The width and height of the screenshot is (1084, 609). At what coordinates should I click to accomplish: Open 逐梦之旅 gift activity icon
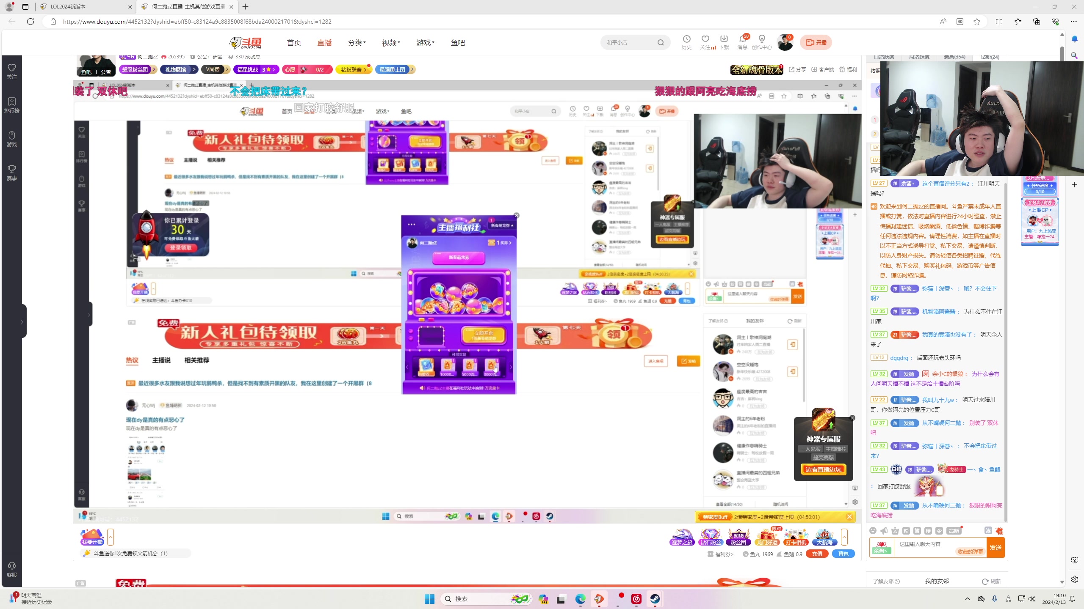coord(682,537)
